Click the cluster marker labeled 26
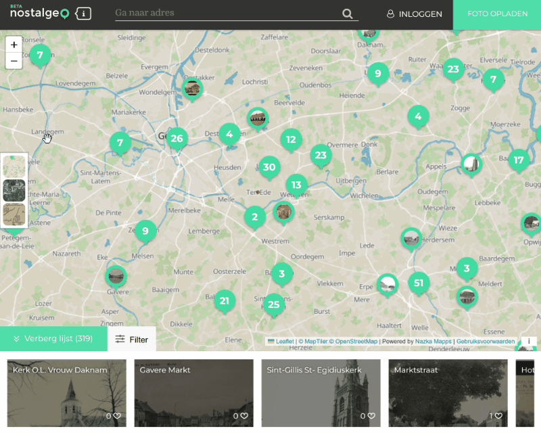The image size is (541, 433). tap(177, 139)
